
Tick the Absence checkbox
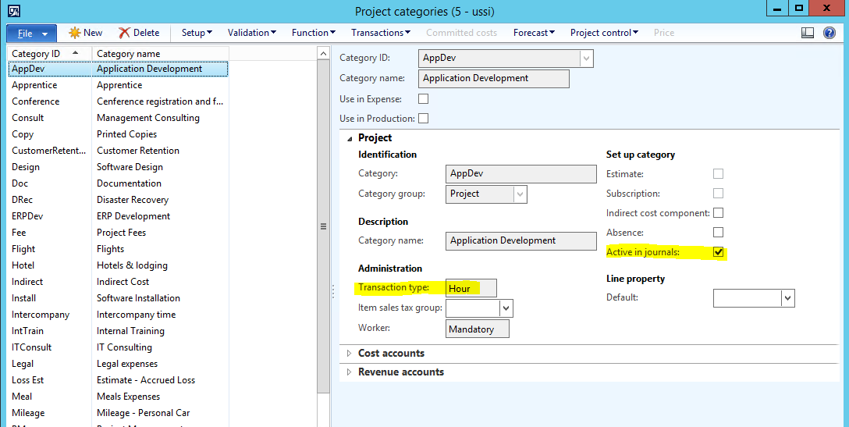click(x=719, y=233)
